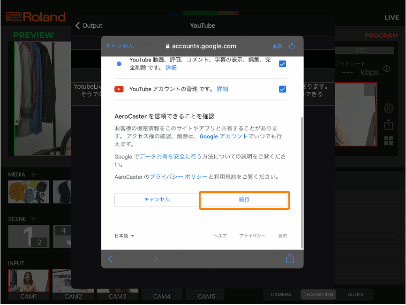406x305 pixels.
Task: Select the CAM5 input label
Action: [206, 297]
